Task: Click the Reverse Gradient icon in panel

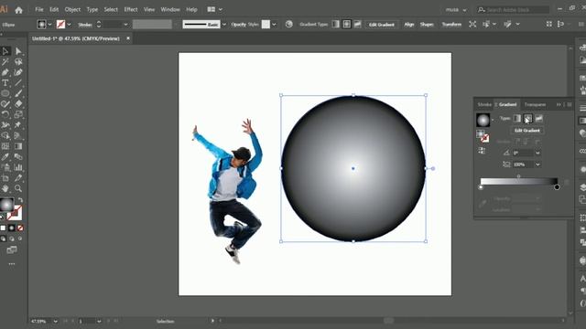Action: click(482, 151)
